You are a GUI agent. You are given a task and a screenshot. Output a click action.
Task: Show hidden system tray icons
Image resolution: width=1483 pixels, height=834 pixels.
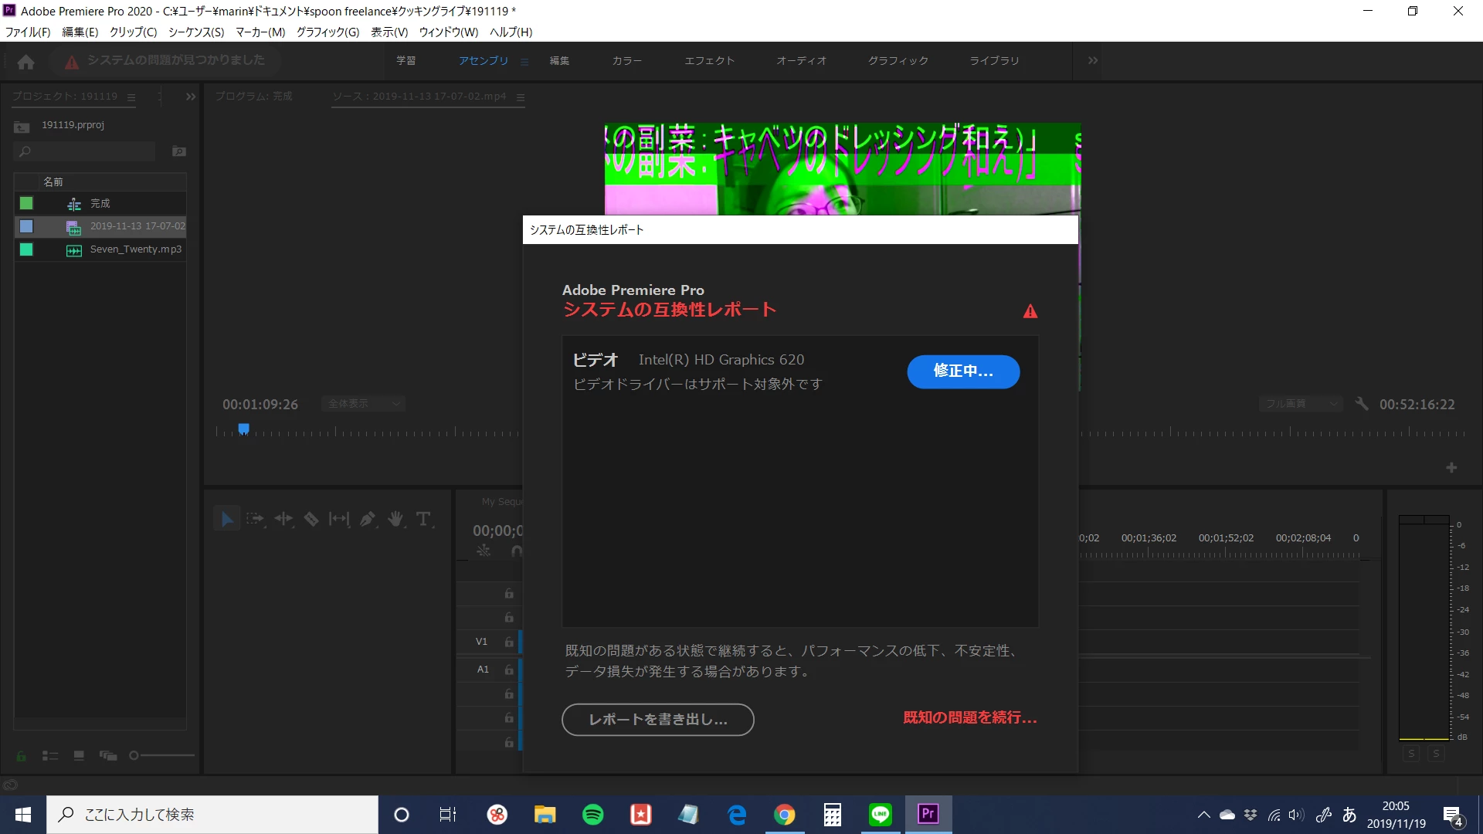click(1203, 815)
